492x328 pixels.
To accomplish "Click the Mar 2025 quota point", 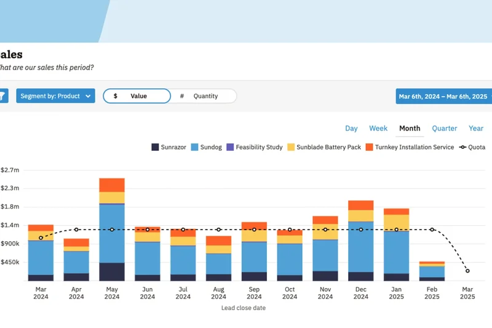I will click(x=467, y=271).
